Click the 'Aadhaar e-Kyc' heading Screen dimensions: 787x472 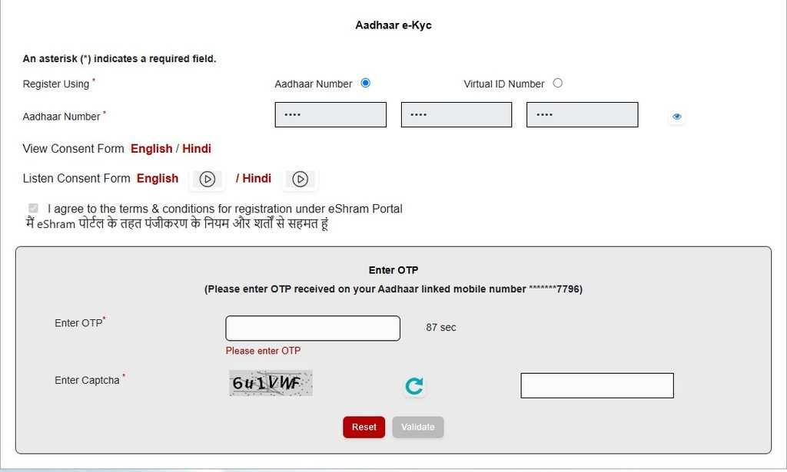[393, 25]
